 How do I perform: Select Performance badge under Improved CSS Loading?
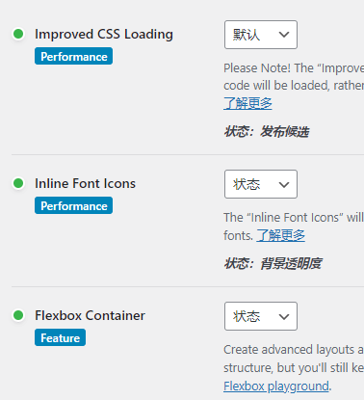pos(73,56)
